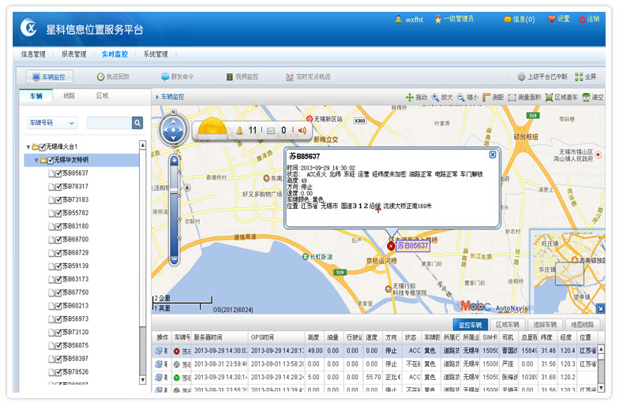Click the alarm bell icon on the map

(x=240, y=130)
